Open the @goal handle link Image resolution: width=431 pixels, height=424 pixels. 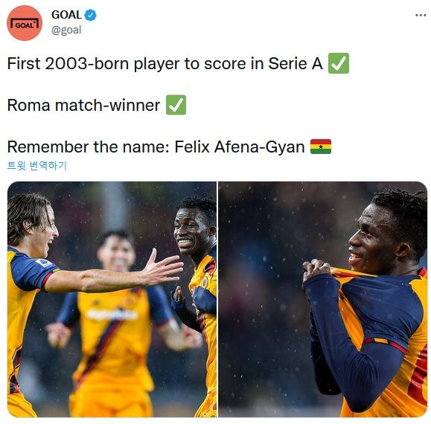(66, 30)
